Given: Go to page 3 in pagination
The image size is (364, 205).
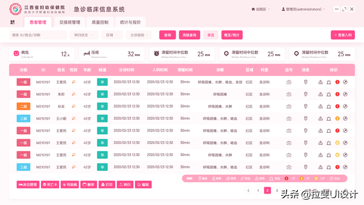Looking at the screenshot, I should [277, 191].
